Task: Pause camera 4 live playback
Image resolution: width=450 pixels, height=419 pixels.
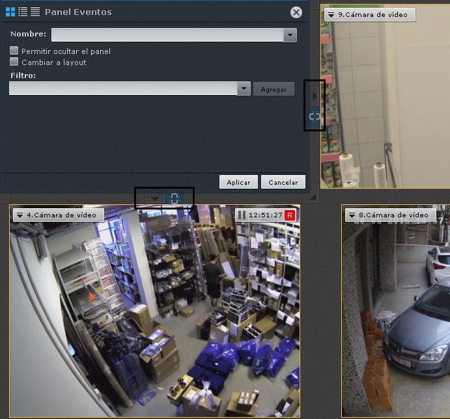Action: click(242, 215)
